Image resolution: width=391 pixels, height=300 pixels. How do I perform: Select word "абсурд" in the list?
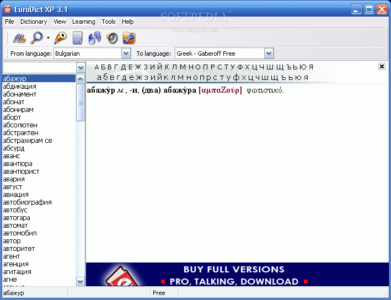point(39,148)
